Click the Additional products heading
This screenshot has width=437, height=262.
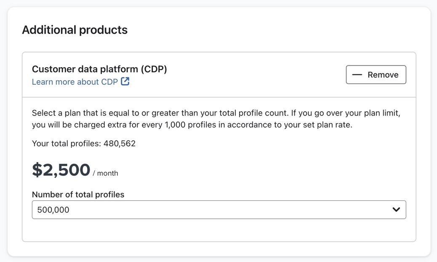(x=75, y=30)
